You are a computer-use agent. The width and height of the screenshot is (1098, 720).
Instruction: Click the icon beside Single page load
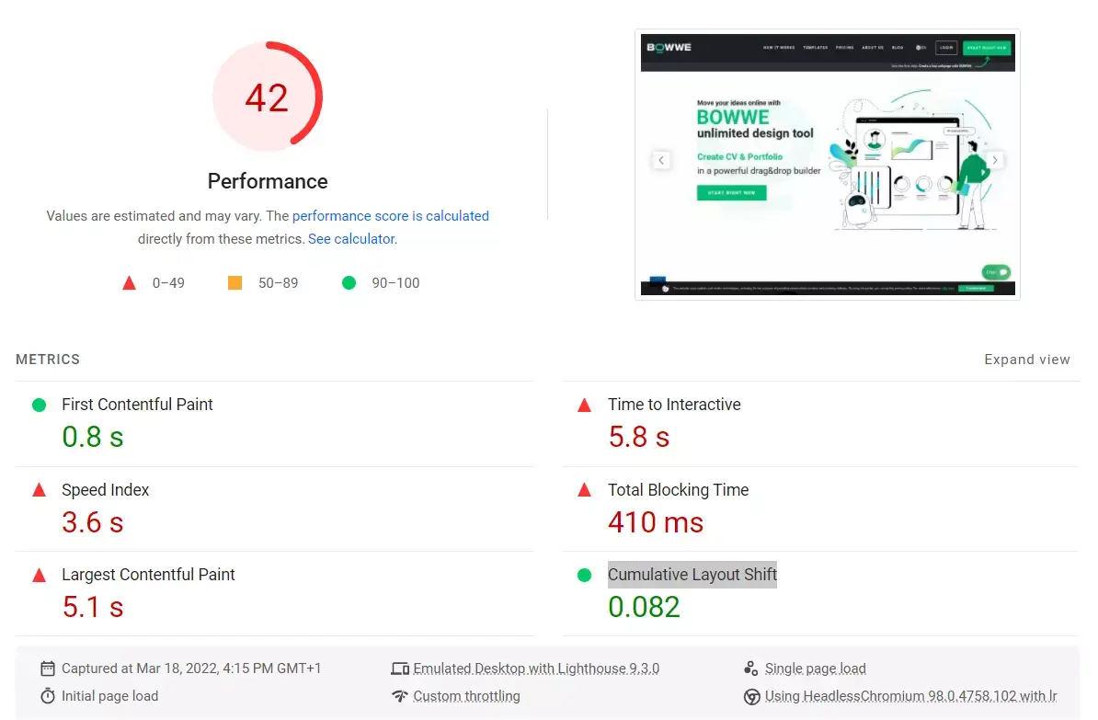[750, 669]
